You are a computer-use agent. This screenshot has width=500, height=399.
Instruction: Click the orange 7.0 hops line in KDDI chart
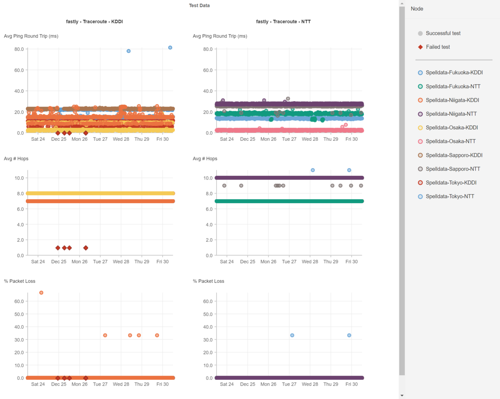pyautogui.click(x=100, y=201)
